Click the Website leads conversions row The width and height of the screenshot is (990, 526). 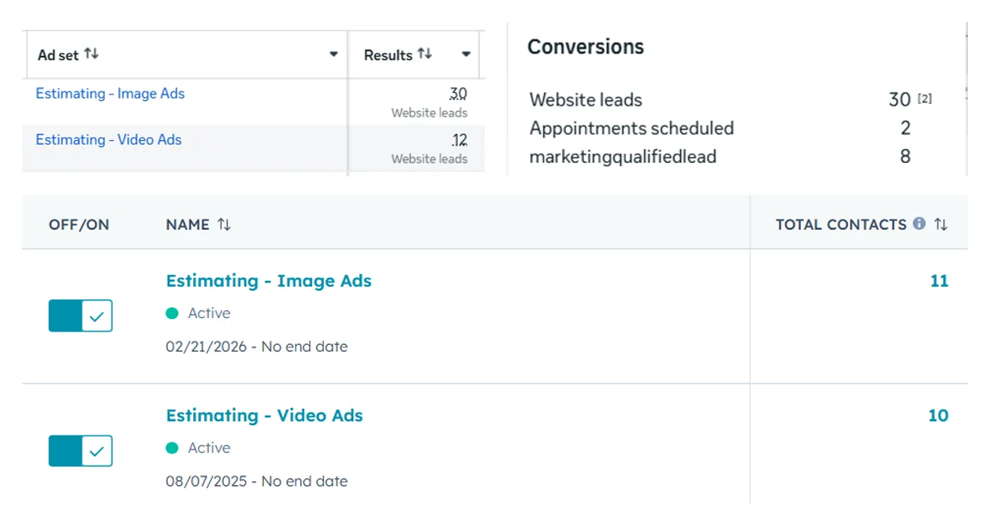[731, 100]
